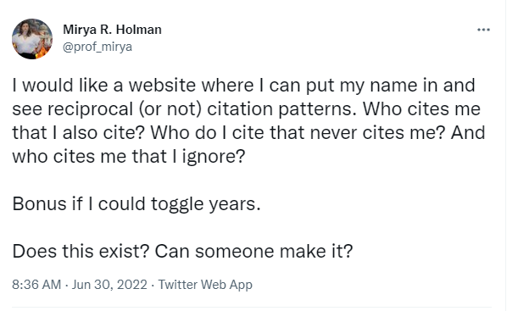The width and height of the screenshot is (507, 311).
Task: Click the word 'toggle' in the Bonus line
Action: (x=177, y=205)
